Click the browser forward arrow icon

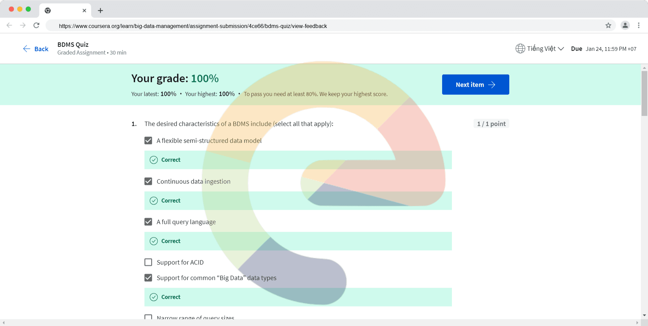click(23, 25)
